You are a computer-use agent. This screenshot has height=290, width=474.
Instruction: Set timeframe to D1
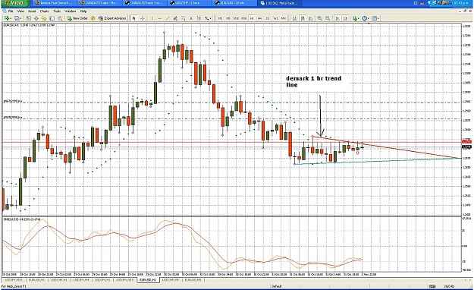click(x=268, y=18)
